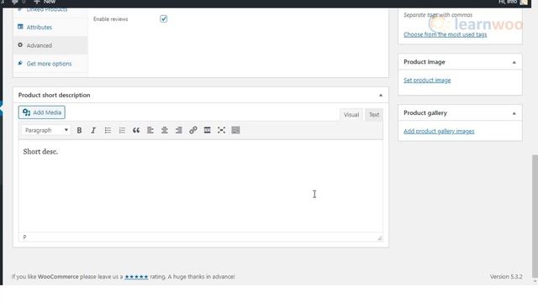Click into the short description text area

click(x=201, y=186)
